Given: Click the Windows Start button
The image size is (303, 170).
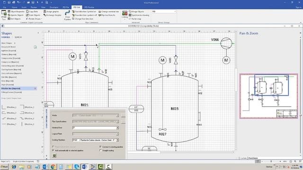Looking at the screenshot, I should (x=4, y=167).
